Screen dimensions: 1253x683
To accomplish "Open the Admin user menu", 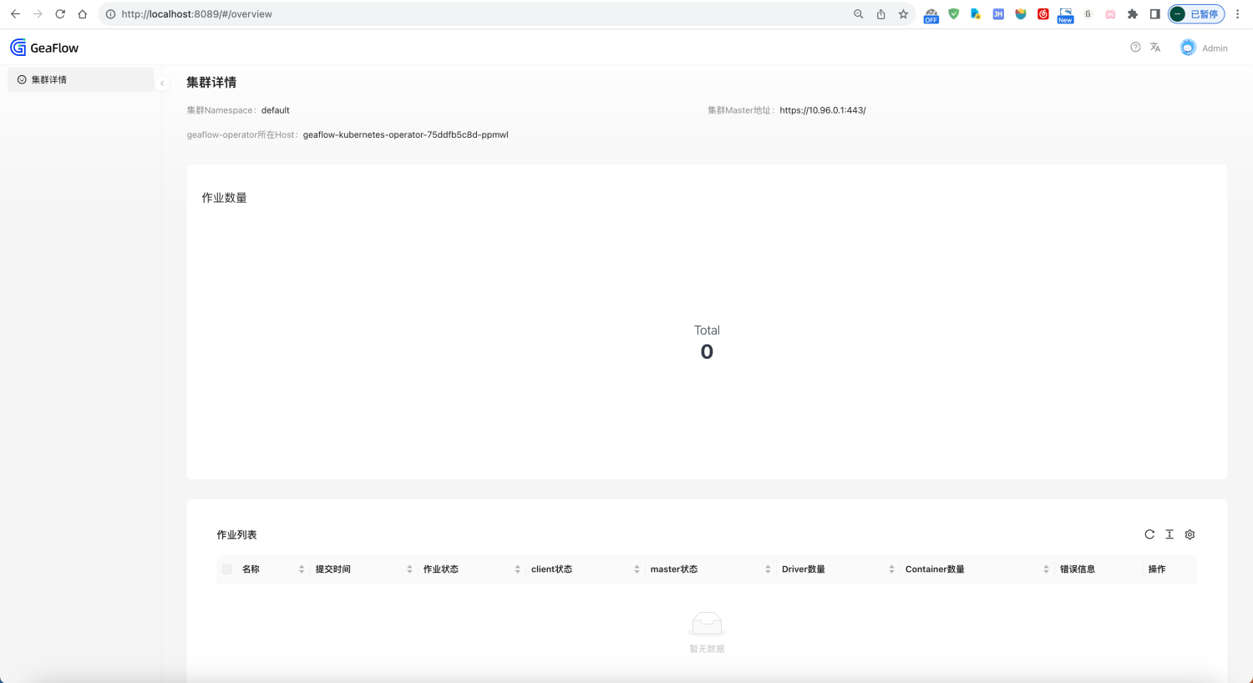I will 1215,48.
